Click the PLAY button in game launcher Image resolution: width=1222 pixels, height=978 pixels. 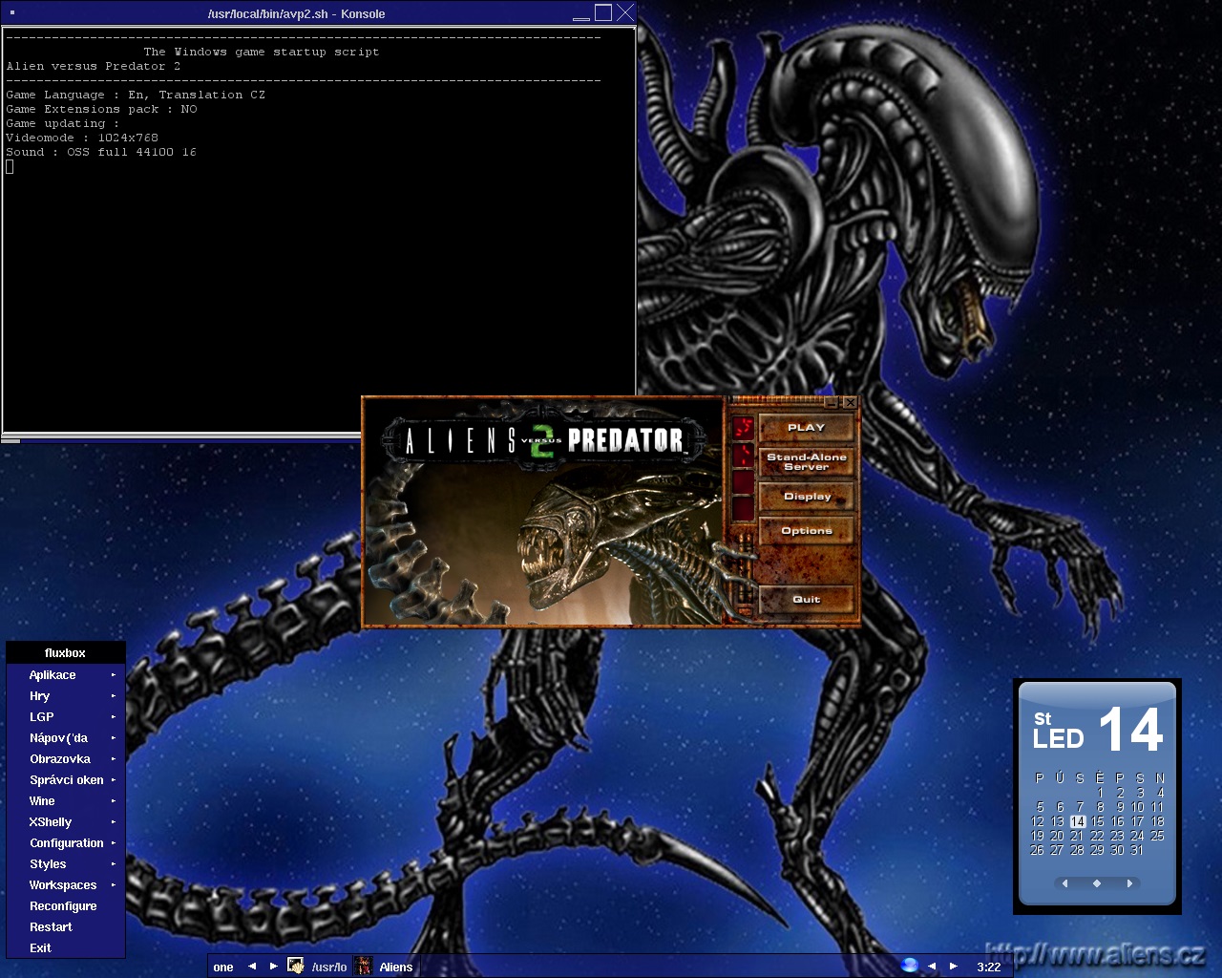tap(807, 428)
